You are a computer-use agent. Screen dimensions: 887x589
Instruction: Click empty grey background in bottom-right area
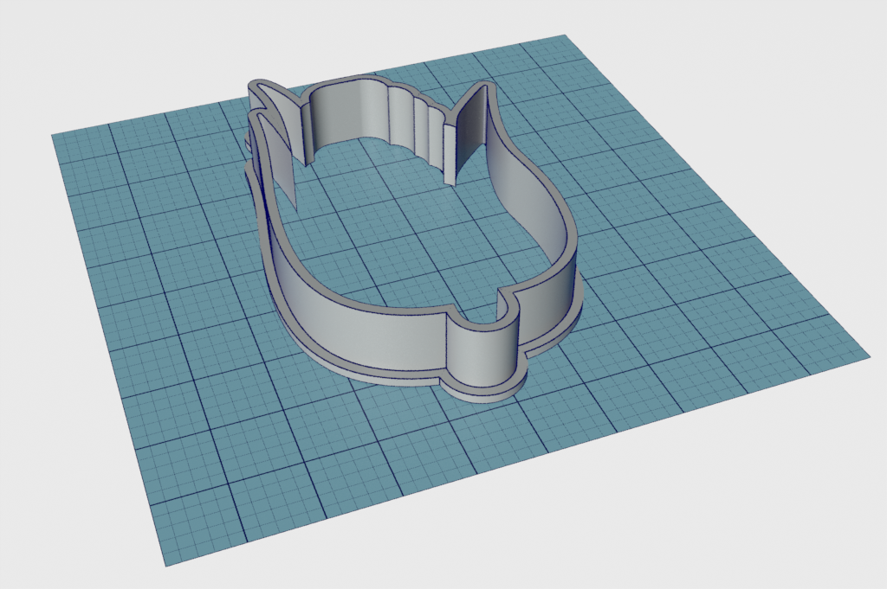[780, 519]
